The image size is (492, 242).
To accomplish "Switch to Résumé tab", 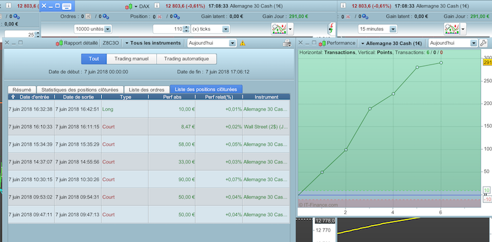I will coord(22,90).
